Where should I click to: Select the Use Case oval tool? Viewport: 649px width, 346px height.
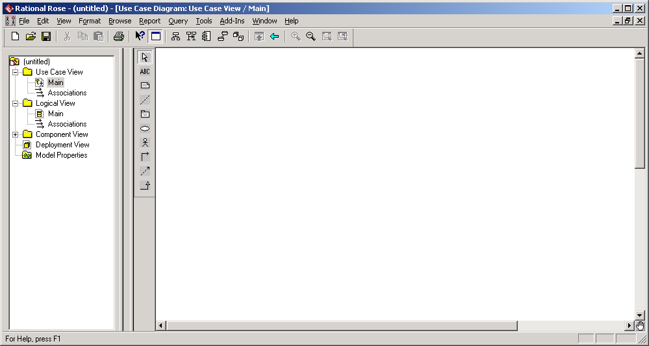click(145, 129)
